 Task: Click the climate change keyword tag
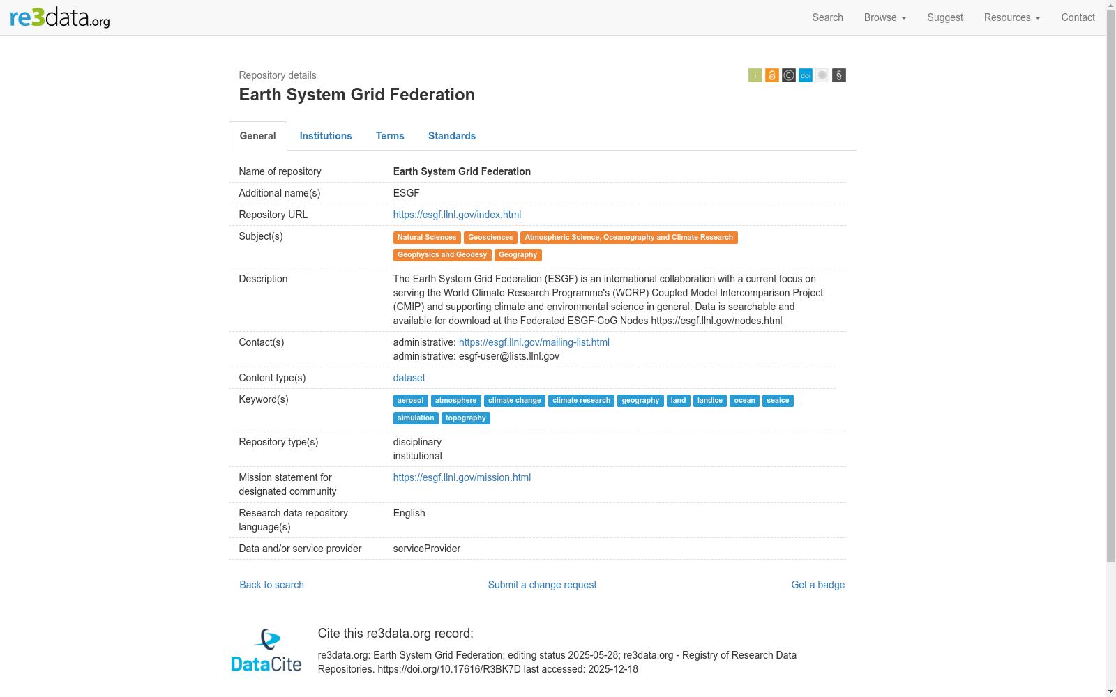coord(515,401)
